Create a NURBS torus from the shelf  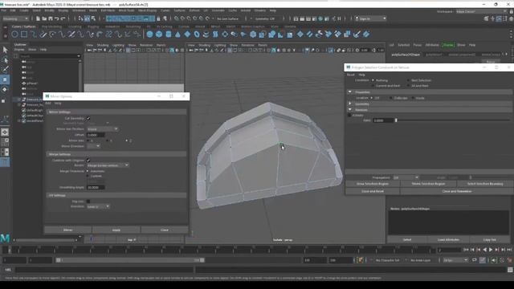tap(197, 34)
